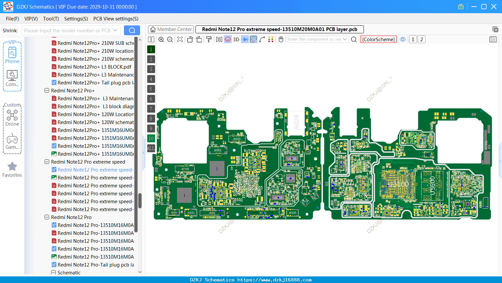Toggle the eye visibility icon

403,39
